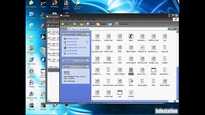Select the steam file icon
Image resolution: width=205 pixels, height=115 pixels.
pyautogui.click(x=131, y=82)
